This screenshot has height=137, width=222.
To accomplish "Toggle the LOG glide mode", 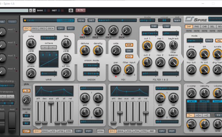I will 26,91.
